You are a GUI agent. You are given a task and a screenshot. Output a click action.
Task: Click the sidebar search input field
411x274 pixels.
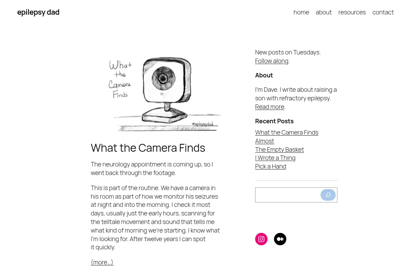[288, 195]
